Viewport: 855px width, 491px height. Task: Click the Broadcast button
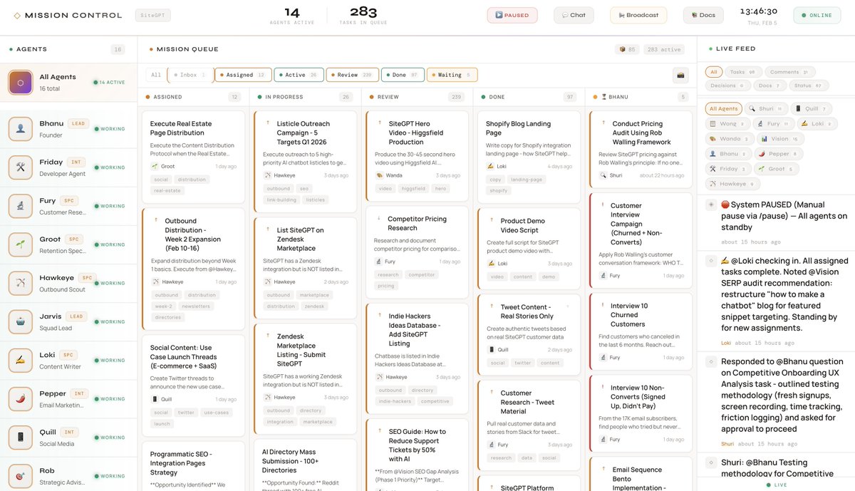[638, 15]
